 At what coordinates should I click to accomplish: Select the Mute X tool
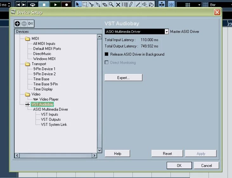point(118,4)
